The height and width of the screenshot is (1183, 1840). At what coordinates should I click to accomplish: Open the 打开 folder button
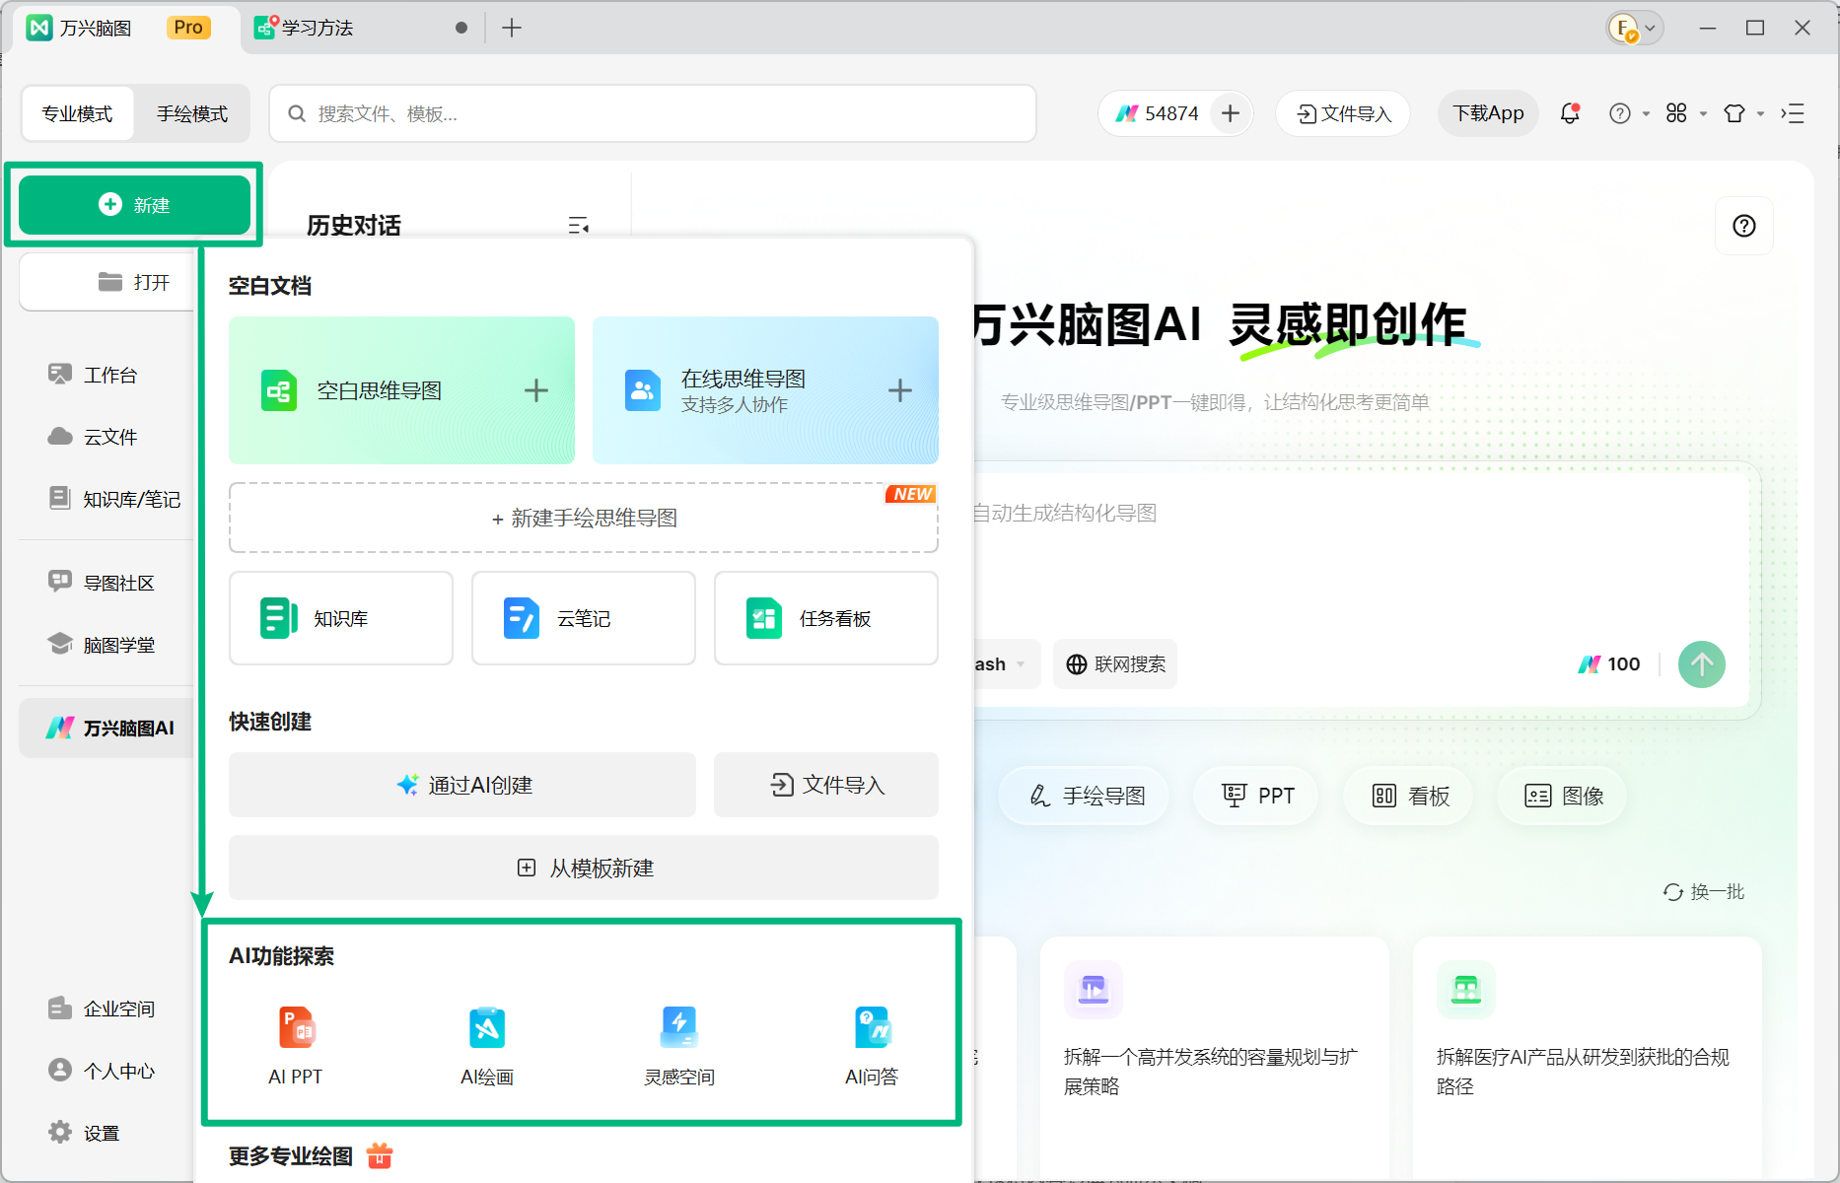pos(108,283)
